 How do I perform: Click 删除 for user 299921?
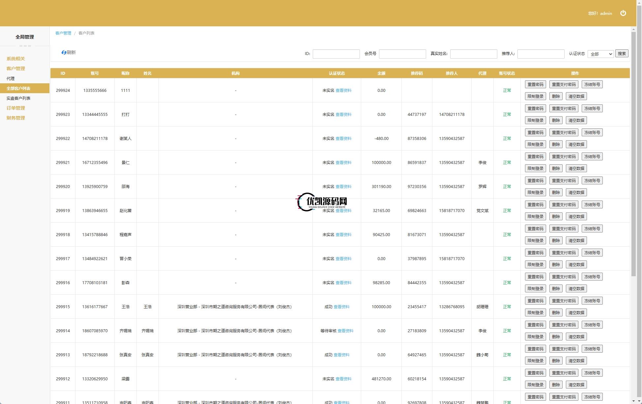coord(556,169)
